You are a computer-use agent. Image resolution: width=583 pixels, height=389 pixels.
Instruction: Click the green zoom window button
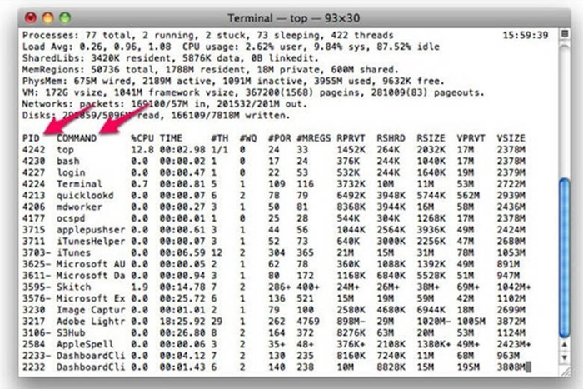point(66,17)
